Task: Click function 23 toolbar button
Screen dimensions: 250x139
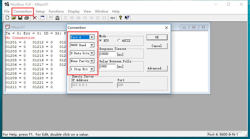Action: pyautogui.click(x=104, y=18)
